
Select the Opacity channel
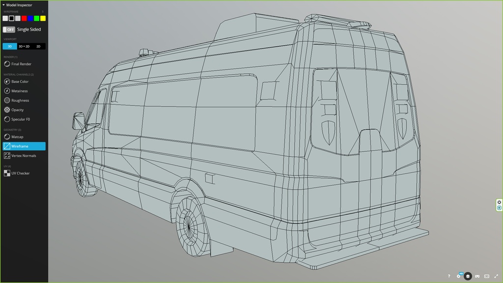[x=17, y=110]
